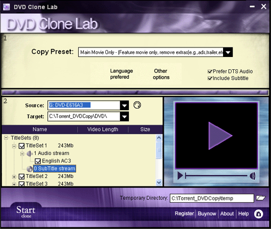
Task: Open the Copy Preset dropdown
Action: [228, 52]
